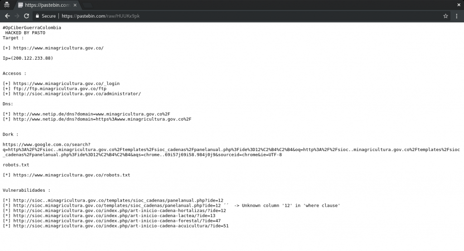Click the incognito mode icon
The image size is (464, 251).
[7, 5]
